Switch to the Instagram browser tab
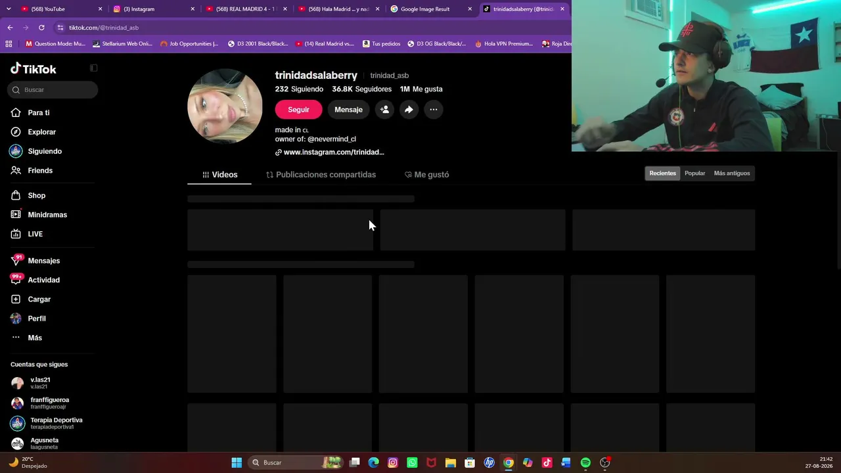841x473 pixels. click(x=148, y=9)
